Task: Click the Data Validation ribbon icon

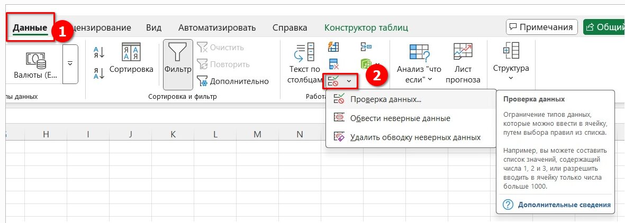Action: (333, 81)
